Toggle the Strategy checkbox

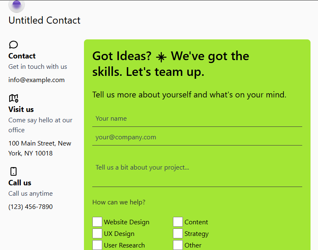178,233
